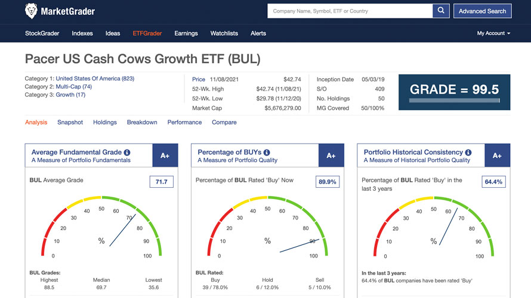Click the Percentage of BUYs A+ badge
This screenshot has height=298, width=531.
(x=331, y=155)
